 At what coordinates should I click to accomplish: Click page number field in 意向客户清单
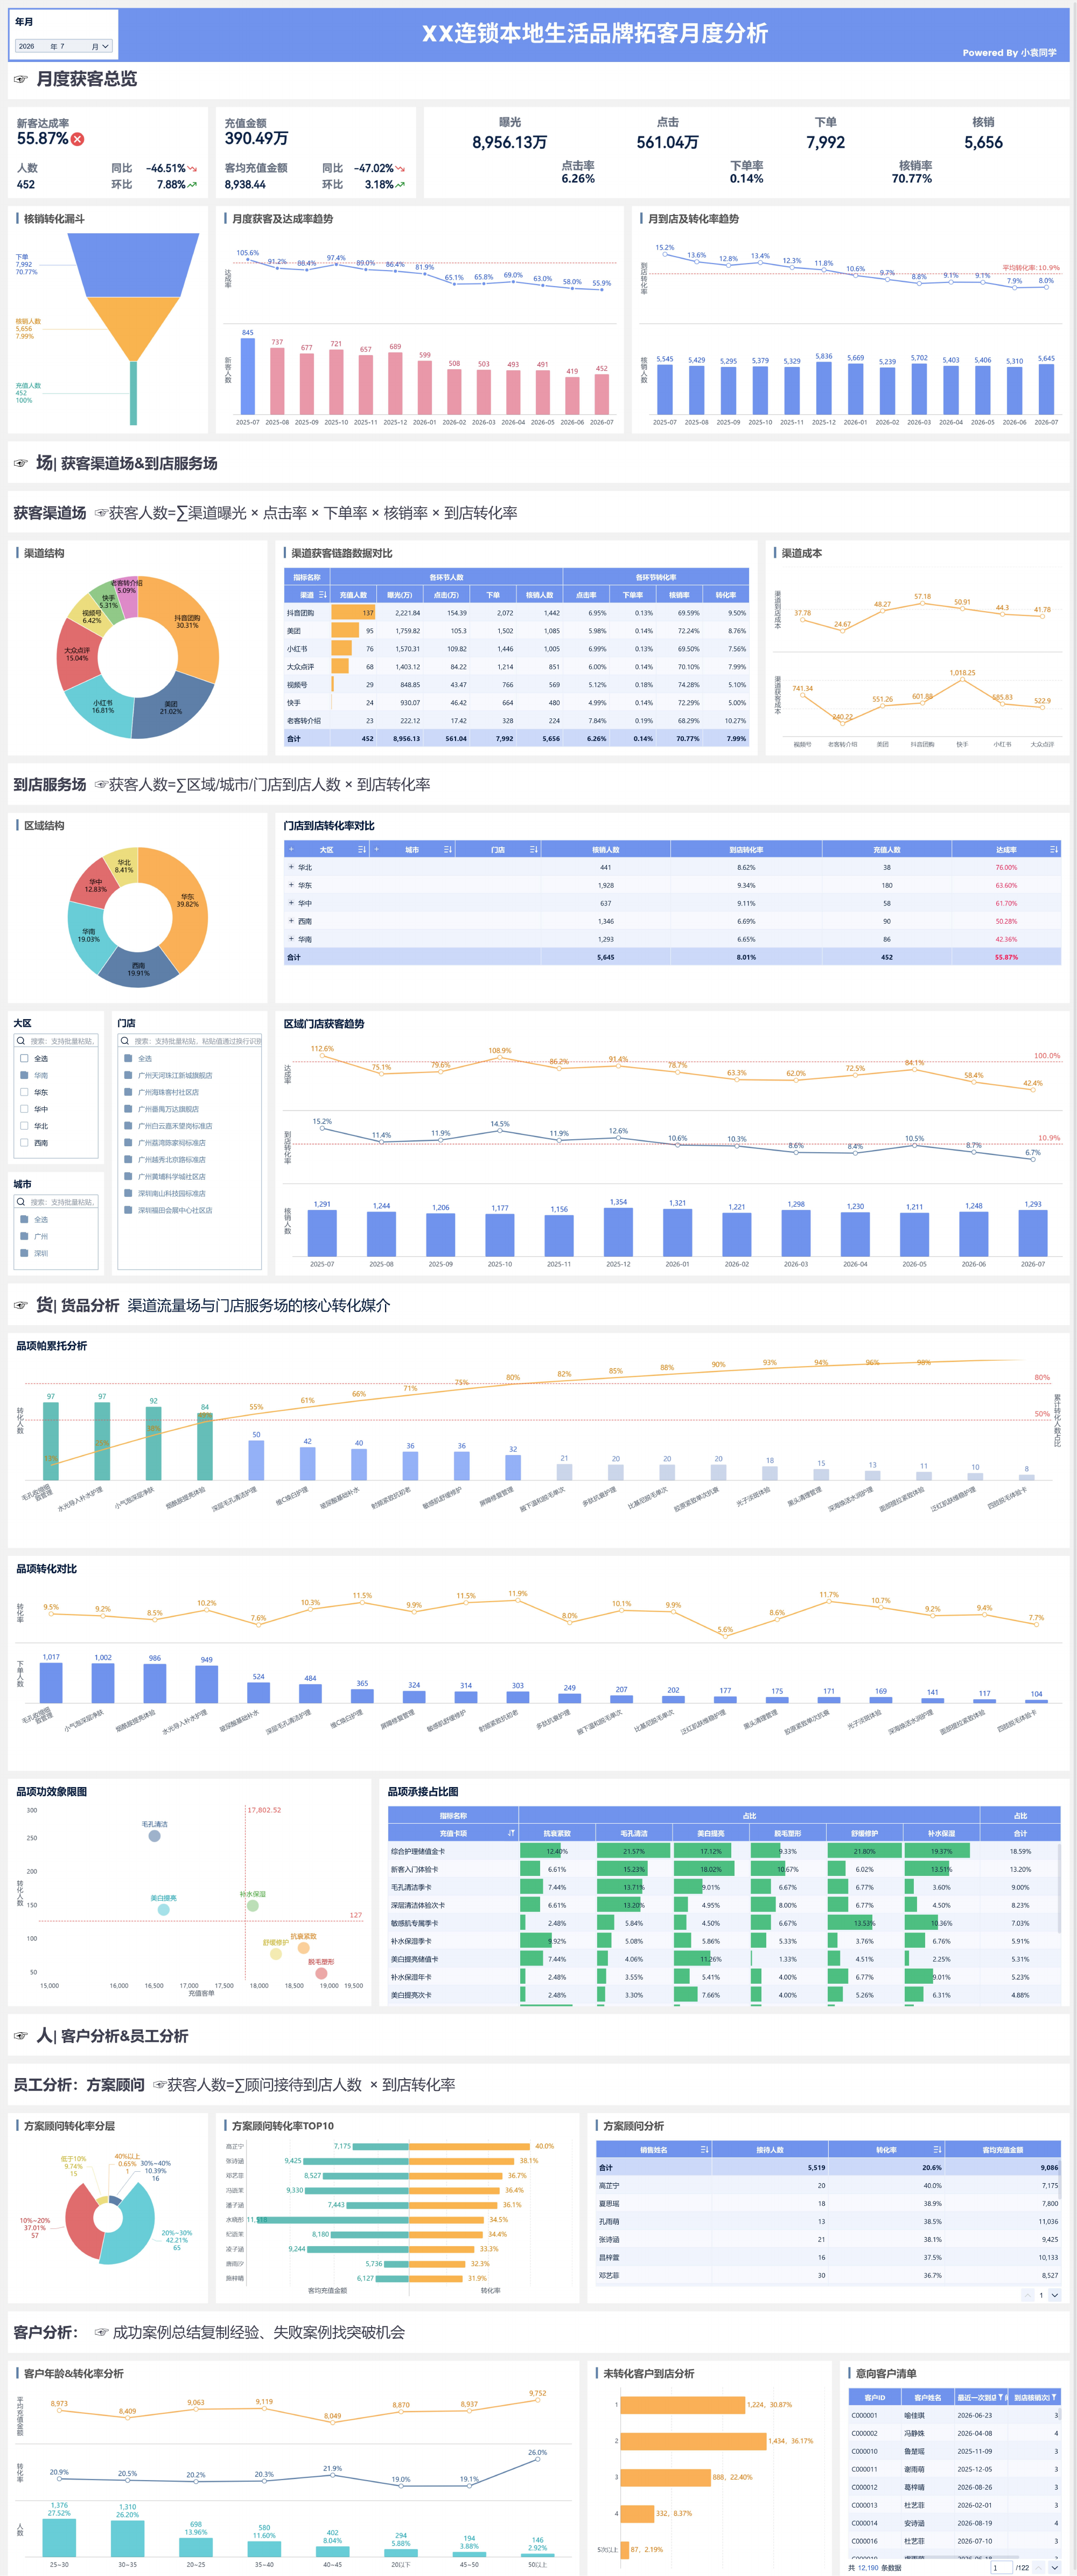(x=1001, y=2567)
